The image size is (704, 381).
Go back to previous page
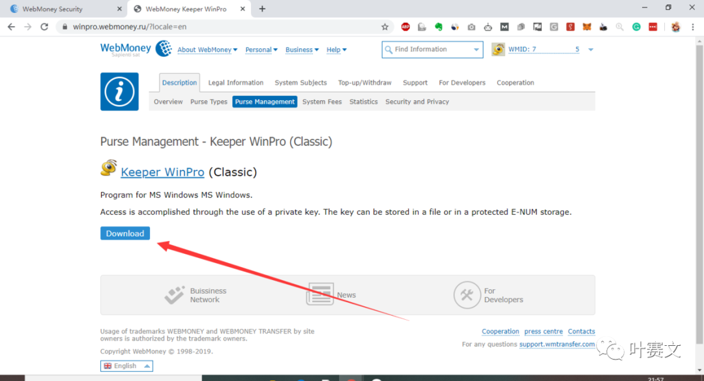pos(11,27)
